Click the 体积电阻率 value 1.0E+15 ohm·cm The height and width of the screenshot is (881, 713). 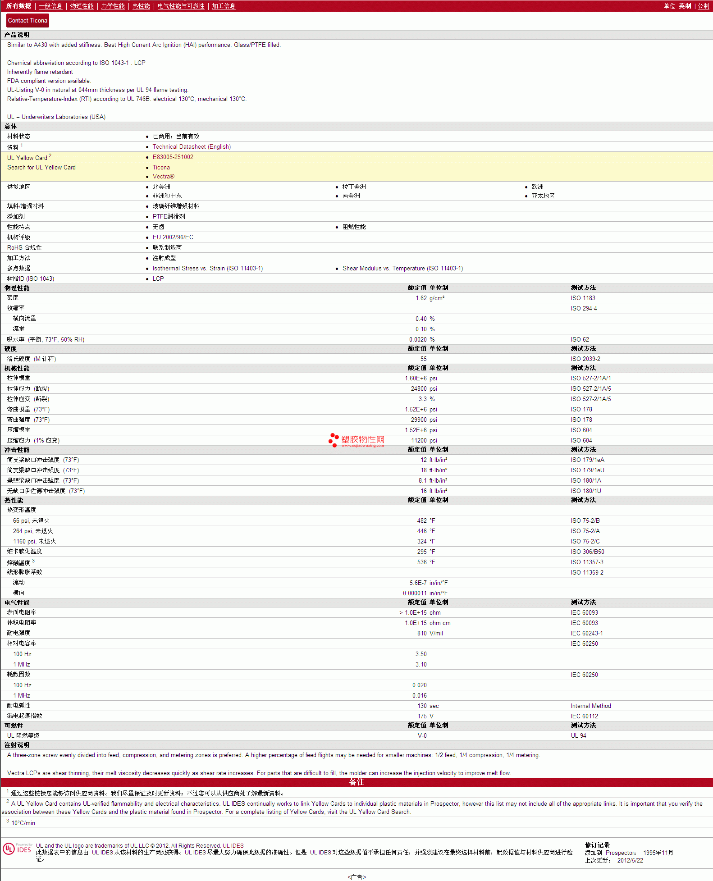[427, 623]
